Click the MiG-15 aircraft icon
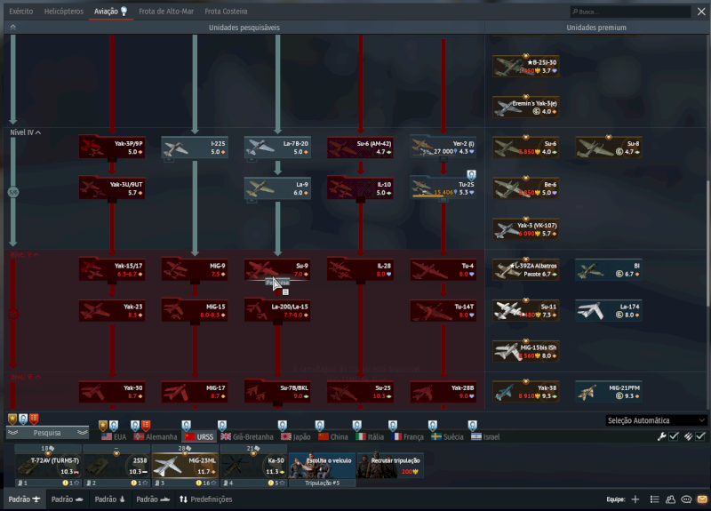 coord(193,310)
